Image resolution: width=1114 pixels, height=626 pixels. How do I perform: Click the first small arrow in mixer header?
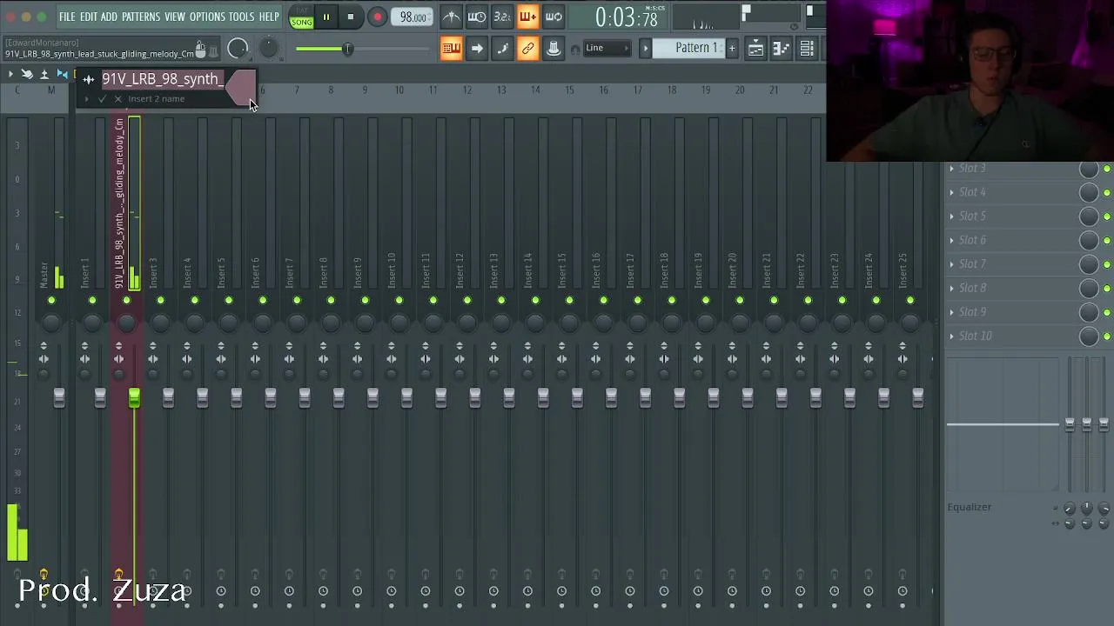point(10,75)
